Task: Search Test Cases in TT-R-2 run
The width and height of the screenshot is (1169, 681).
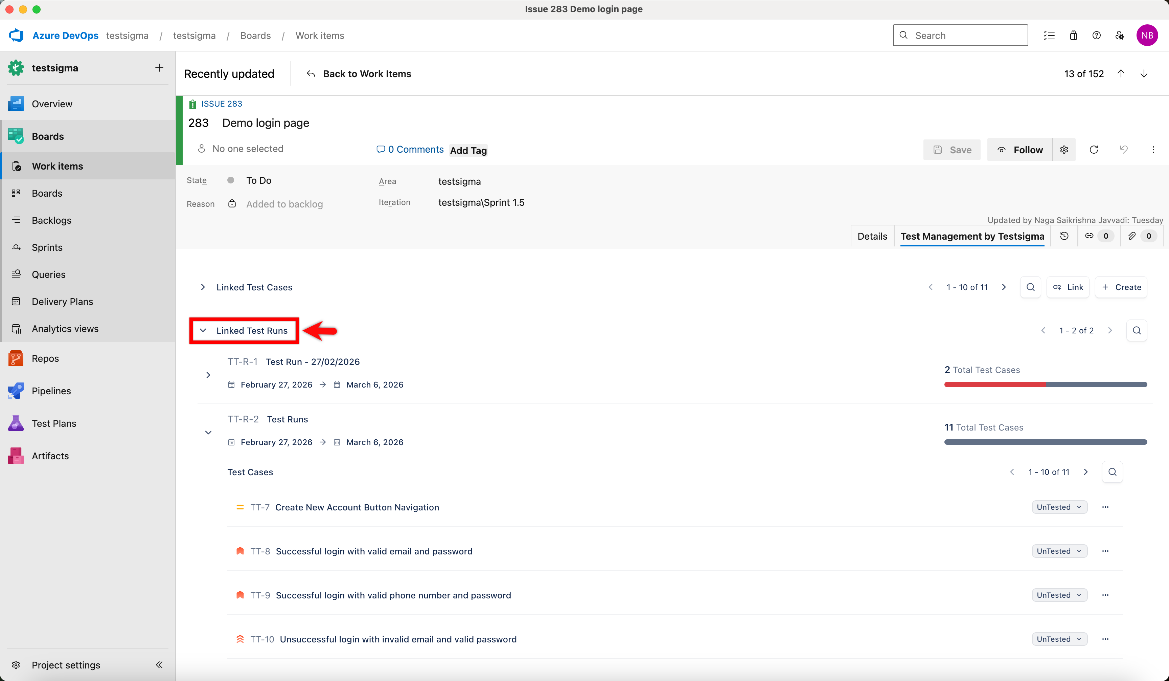Action: point(1113,472)
